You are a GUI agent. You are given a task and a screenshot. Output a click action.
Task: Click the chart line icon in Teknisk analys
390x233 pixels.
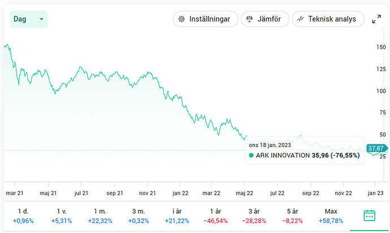point(301,19)
